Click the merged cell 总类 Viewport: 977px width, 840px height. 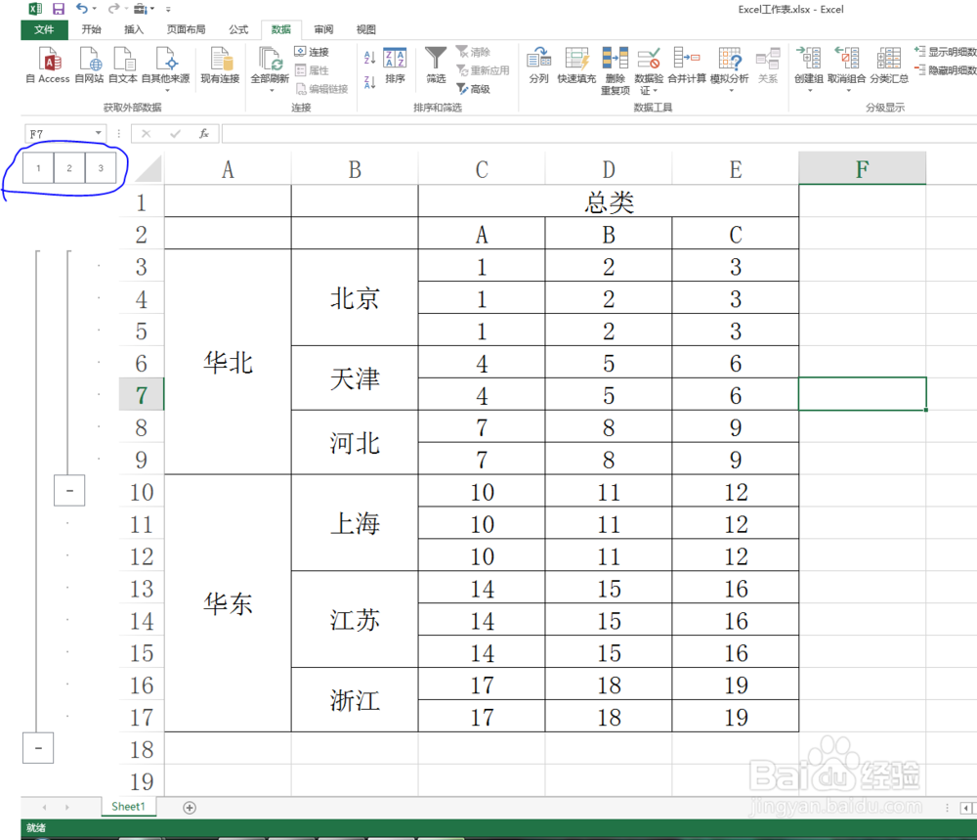(x=609, y=201)
